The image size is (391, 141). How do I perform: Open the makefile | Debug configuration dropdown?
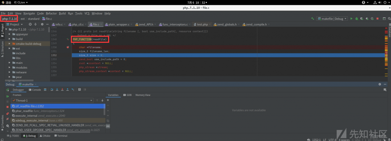(x=332, y=19)
